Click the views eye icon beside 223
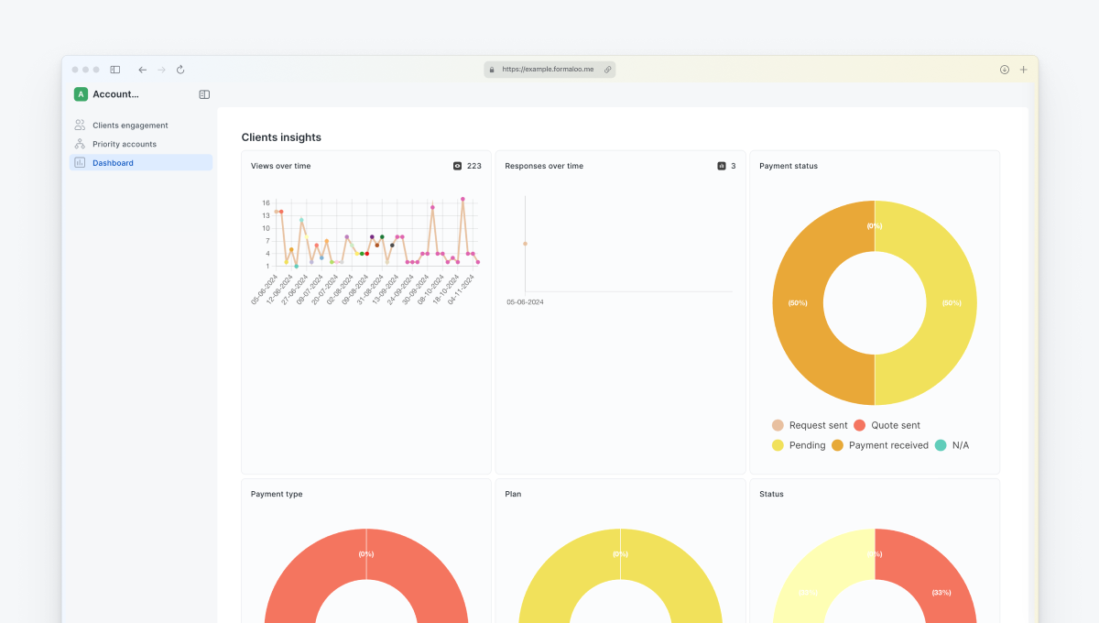 [x=457, y=166]
